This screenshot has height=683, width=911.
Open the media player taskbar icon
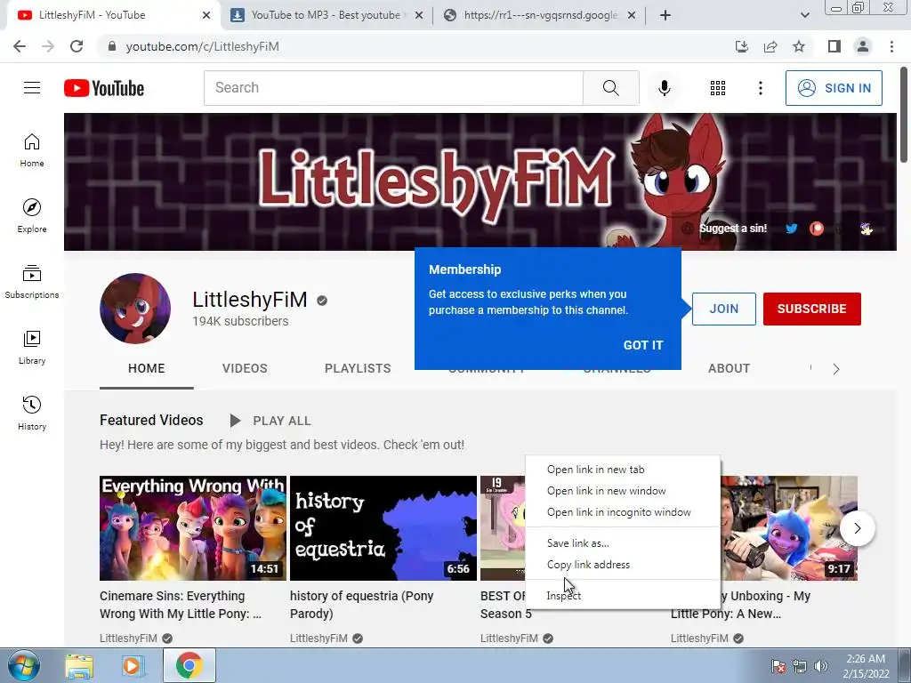tap(133, 665)
